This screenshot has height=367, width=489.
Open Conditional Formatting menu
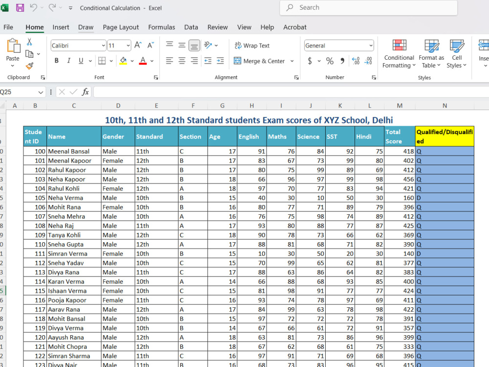(399, 53)
